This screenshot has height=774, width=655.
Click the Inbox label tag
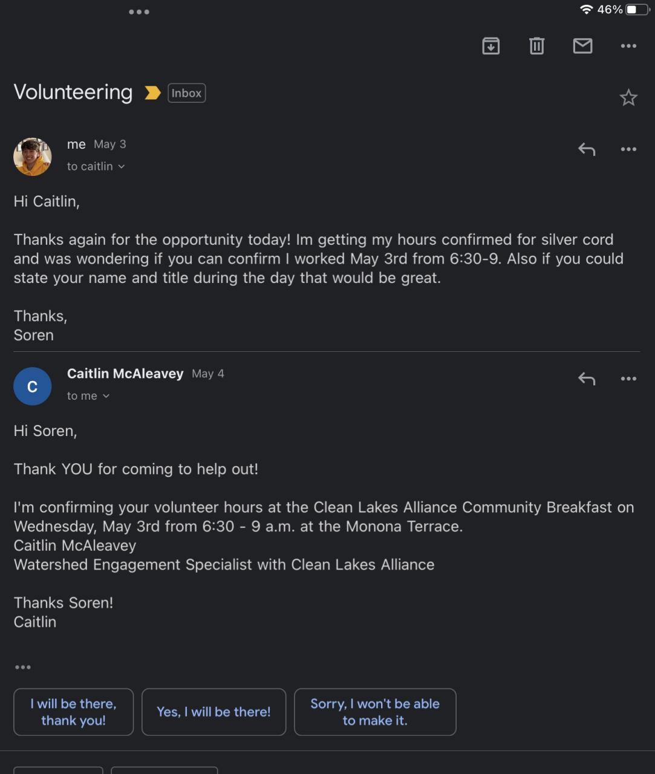tap(186, 93)
